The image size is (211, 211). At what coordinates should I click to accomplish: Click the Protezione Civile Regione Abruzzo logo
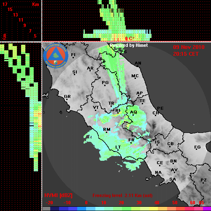point(56,56)
